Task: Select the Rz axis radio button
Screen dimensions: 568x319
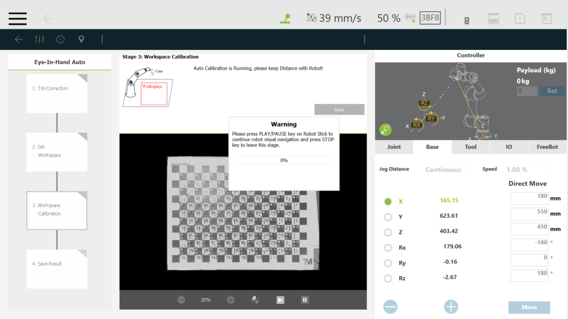Action: (x=388, y=278)
